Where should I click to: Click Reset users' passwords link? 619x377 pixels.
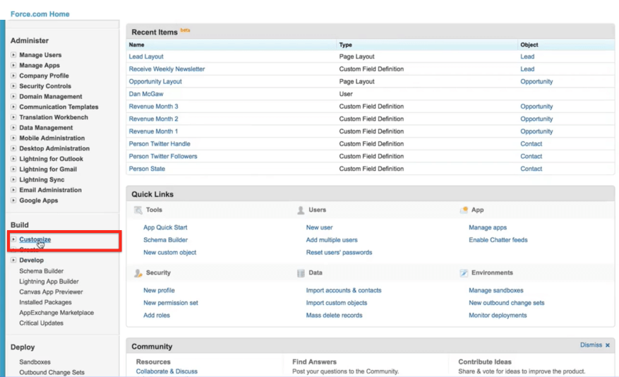tap(339, 252)
